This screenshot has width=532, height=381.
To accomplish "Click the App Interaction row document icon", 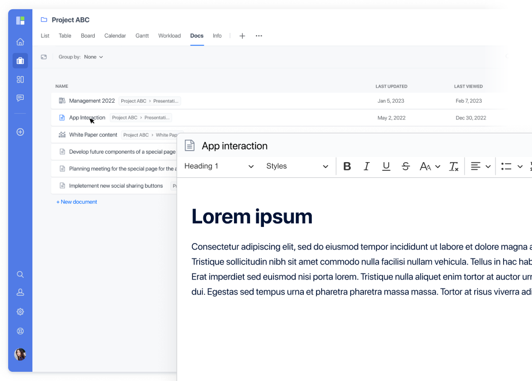I will pyautogui.click(x=62, y=118).
